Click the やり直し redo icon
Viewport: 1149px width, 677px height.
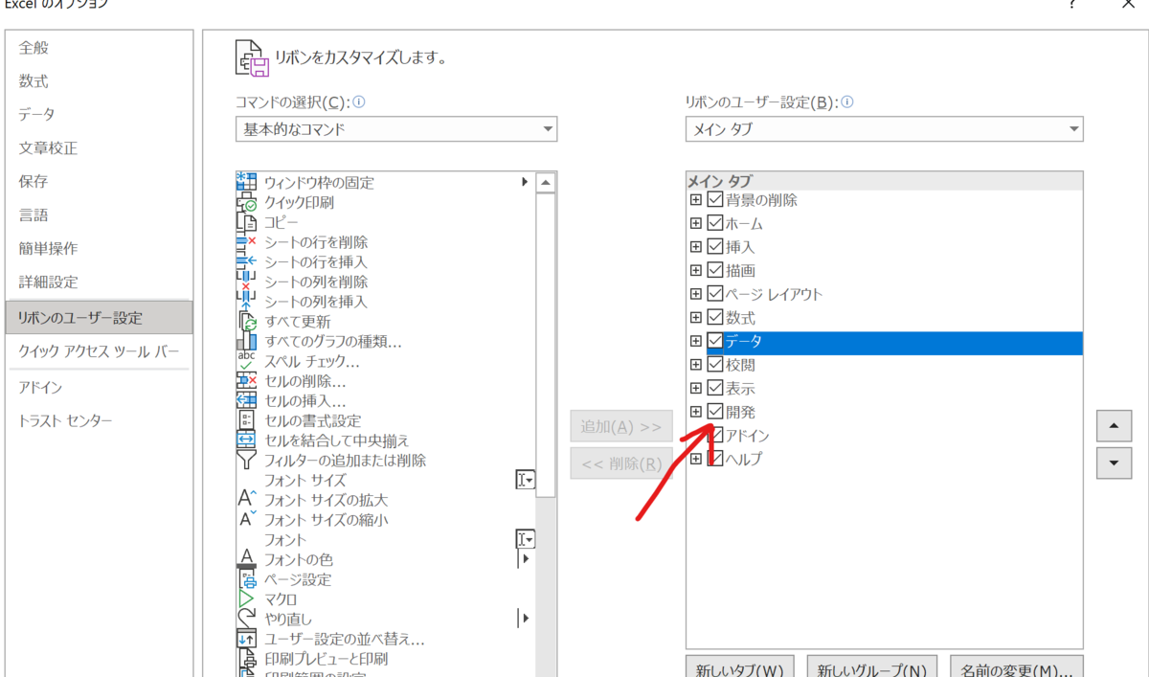pyautogui.click(x=246, y=619)
